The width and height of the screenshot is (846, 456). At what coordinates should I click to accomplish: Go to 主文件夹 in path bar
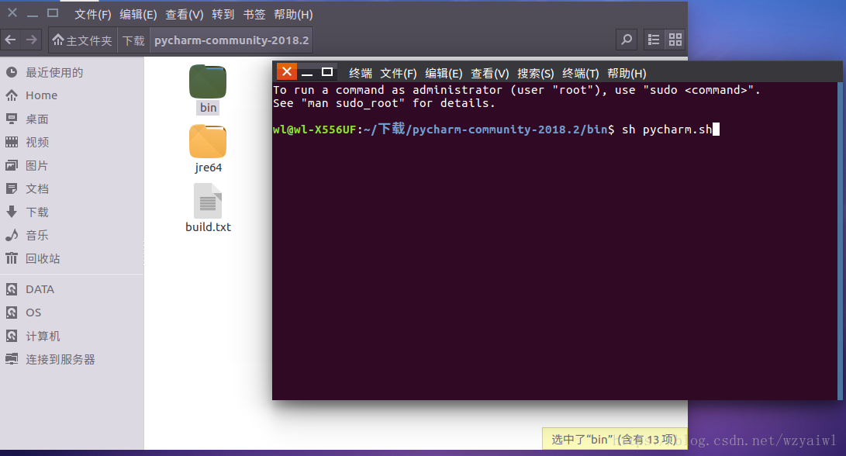coord(82,40)
